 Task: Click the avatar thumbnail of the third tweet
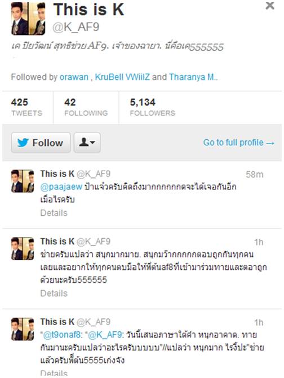point(23,329)
